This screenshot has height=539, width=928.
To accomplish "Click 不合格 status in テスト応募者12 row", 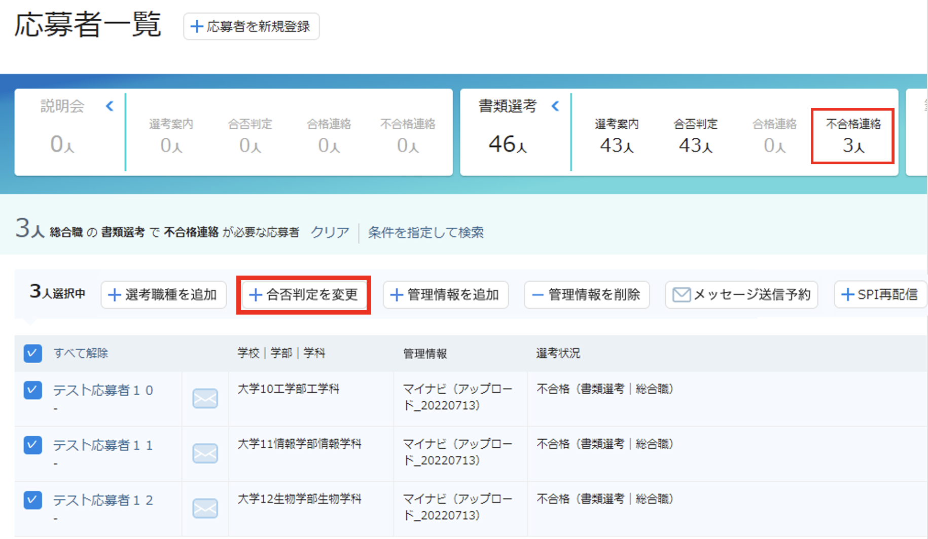I will tap(605, 499).
